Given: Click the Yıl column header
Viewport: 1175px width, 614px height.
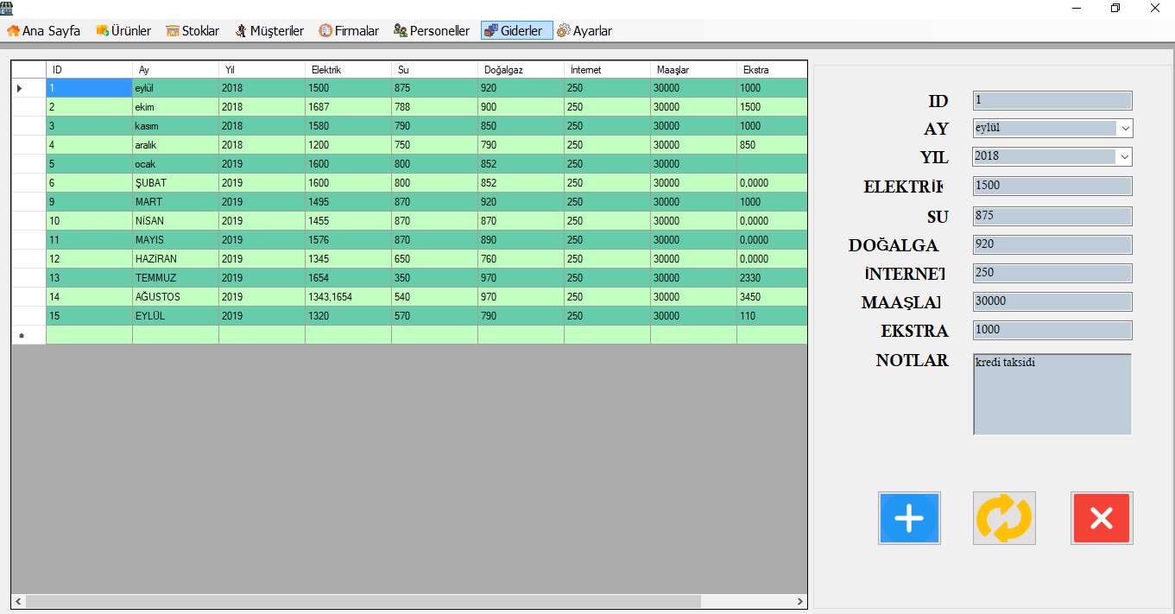Looking at the screenshot, I should tap(262, 69).
